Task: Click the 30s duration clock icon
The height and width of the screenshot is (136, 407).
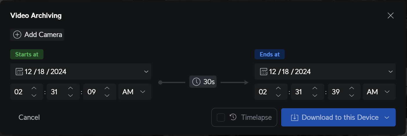Action: [196, 82]
